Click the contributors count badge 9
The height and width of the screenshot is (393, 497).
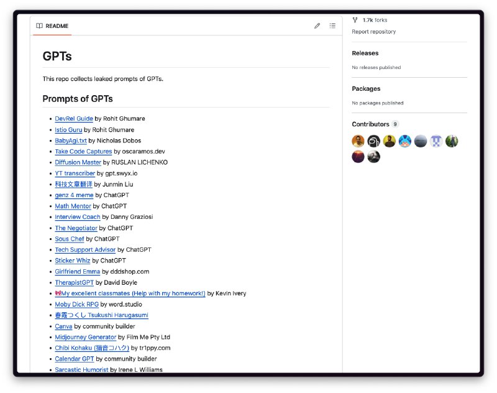[395, 124]
